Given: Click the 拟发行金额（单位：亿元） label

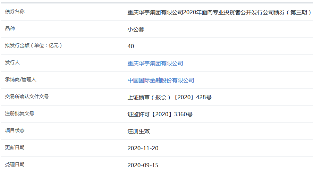Looking at the screenshot, I should 34,45.
